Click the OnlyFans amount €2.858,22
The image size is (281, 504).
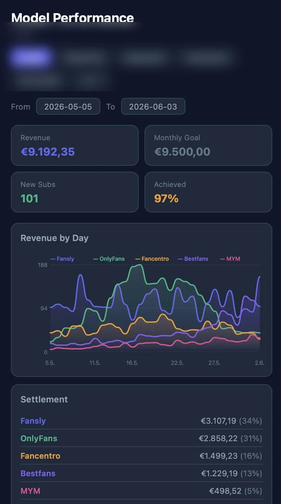click(x=218, y=439)
